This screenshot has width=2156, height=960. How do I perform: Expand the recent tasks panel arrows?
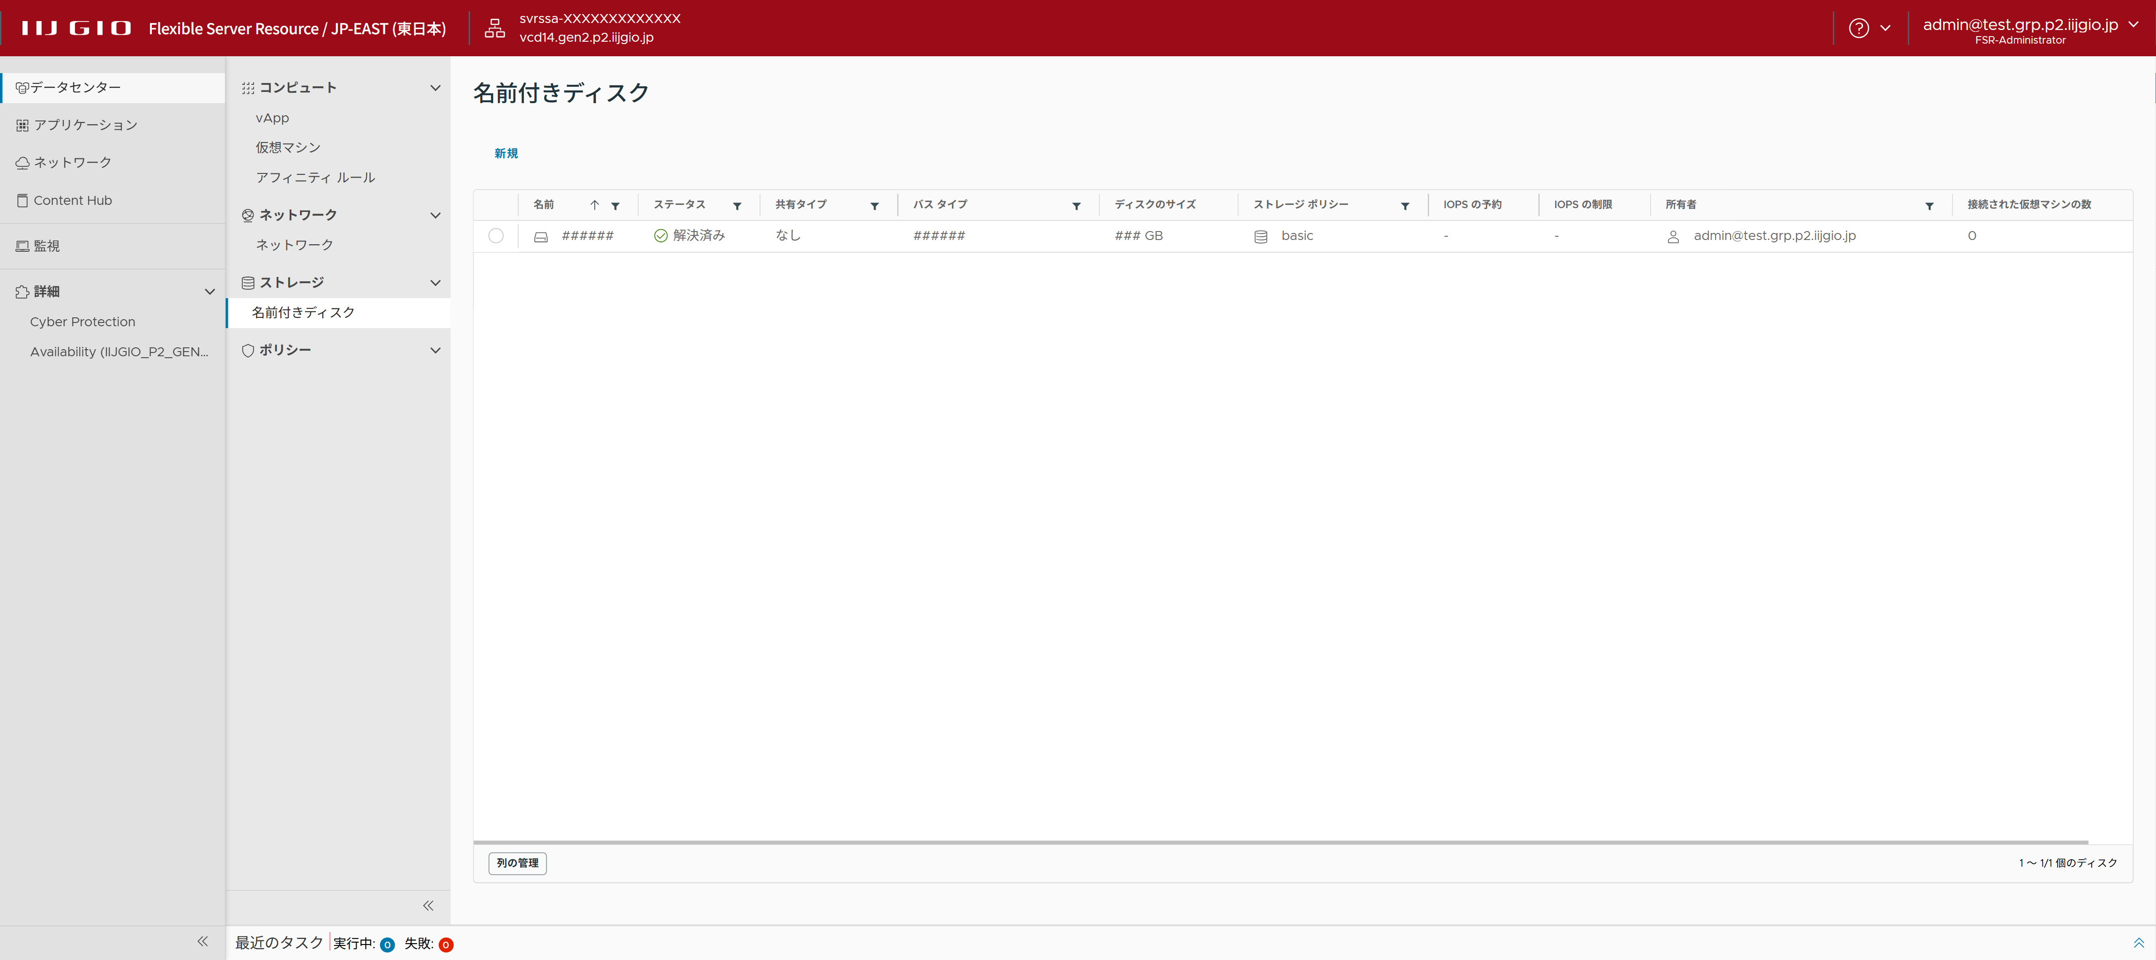2138,943
